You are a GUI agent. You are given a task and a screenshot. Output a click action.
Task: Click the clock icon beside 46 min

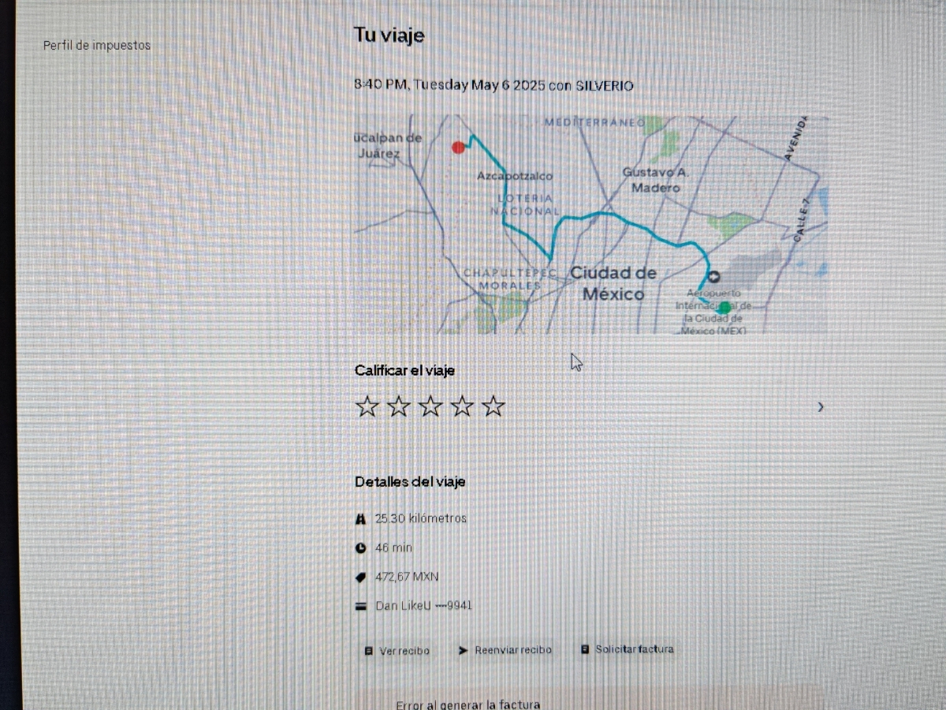click(361, 548)
